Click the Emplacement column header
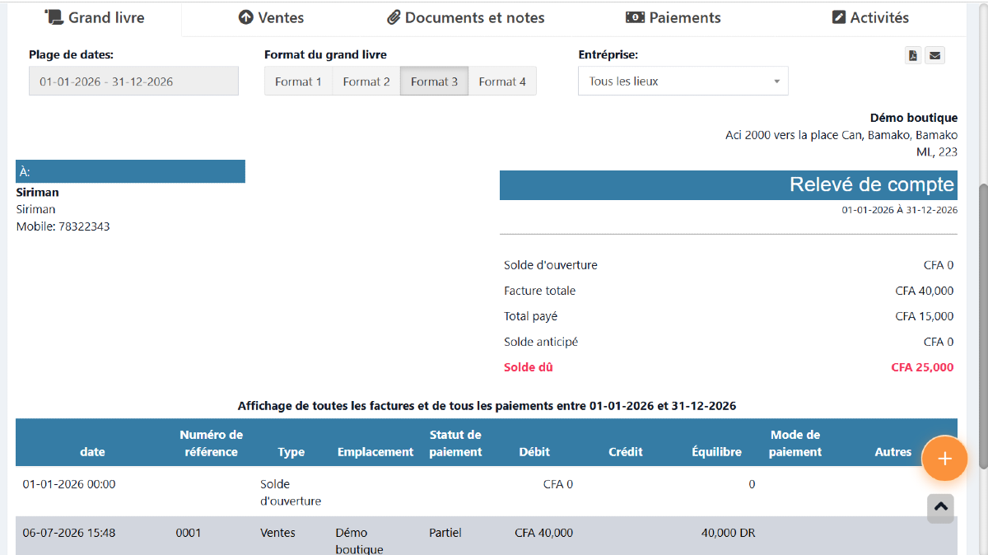988x555 pixels. (x=375, y=452)
